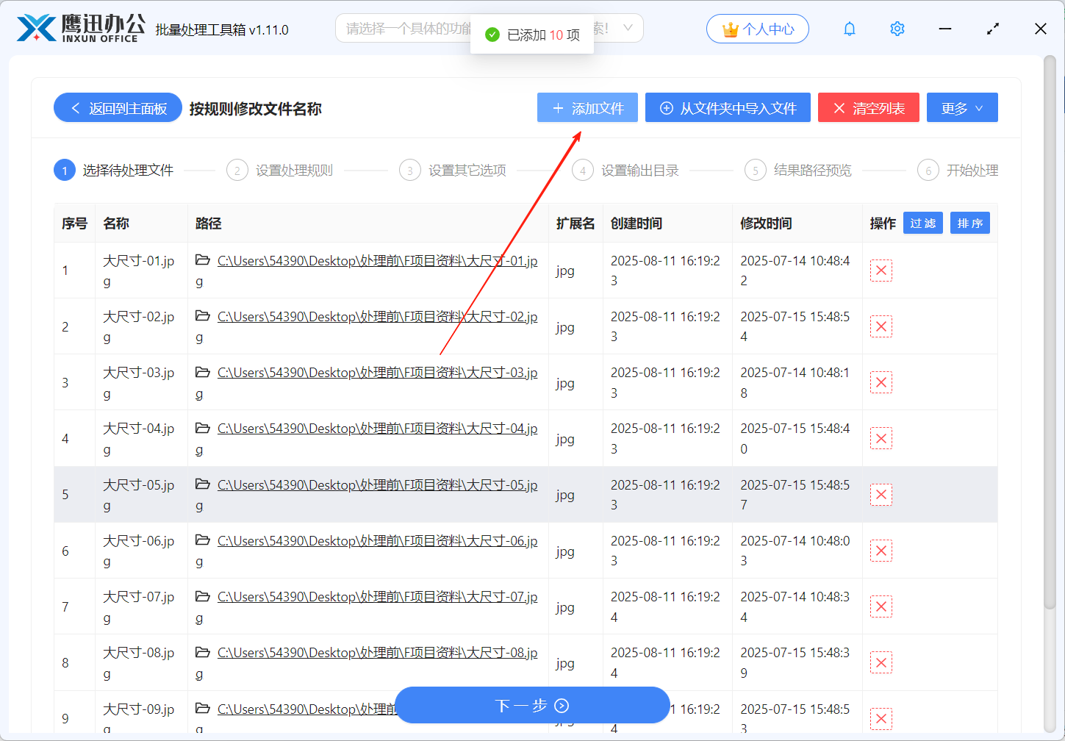The image size is (1065, 741).
Task: Open settings via the gear icon
Action: click(897, 29)
